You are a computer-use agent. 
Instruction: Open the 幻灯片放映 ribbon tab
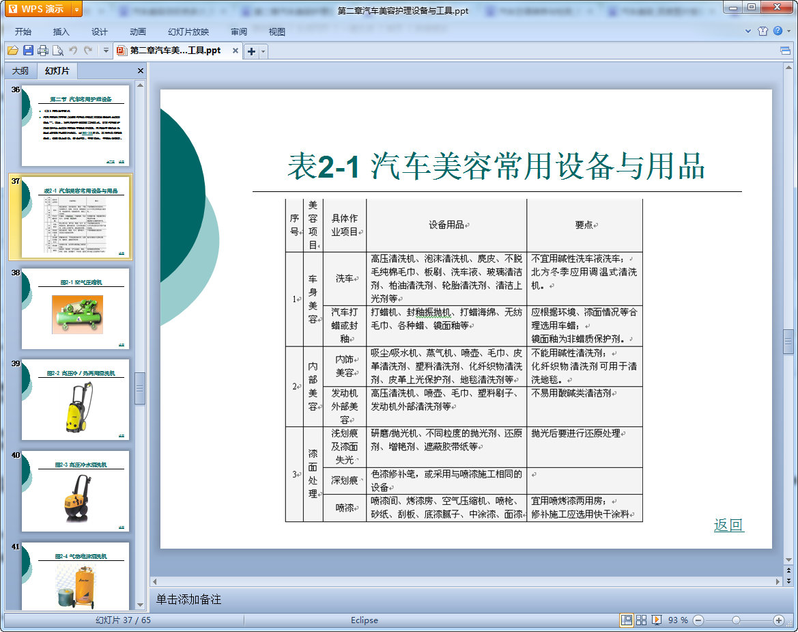(x=188, y=31)
